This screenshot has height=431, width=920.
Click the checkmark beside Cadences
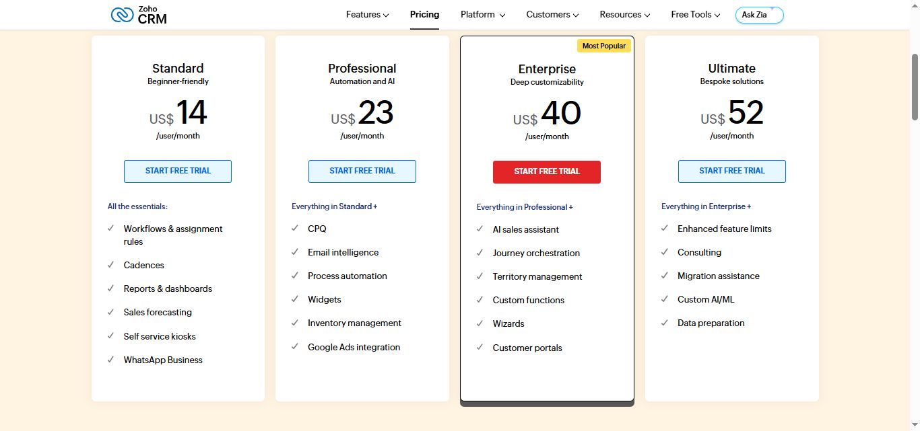tap(110, 265)
